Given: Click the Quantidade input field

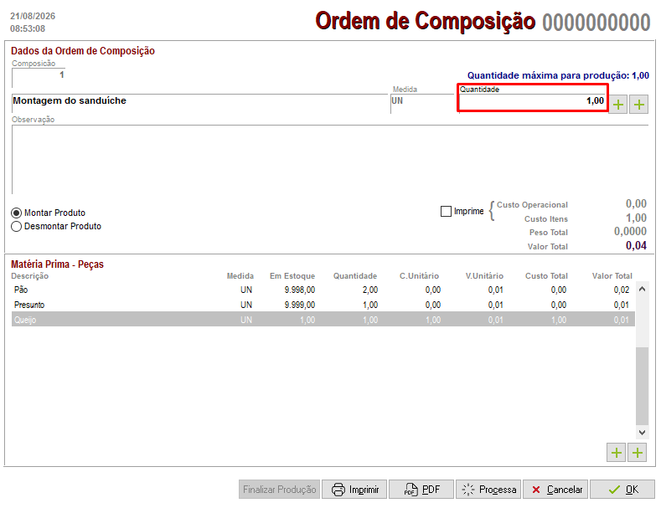Looking at the screenshot, I should [533, 101].
